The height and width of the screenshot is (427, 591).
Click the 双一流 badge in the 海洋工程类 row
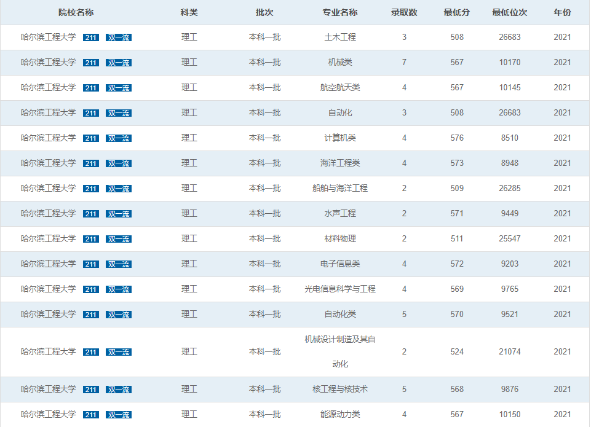(118, 163)
